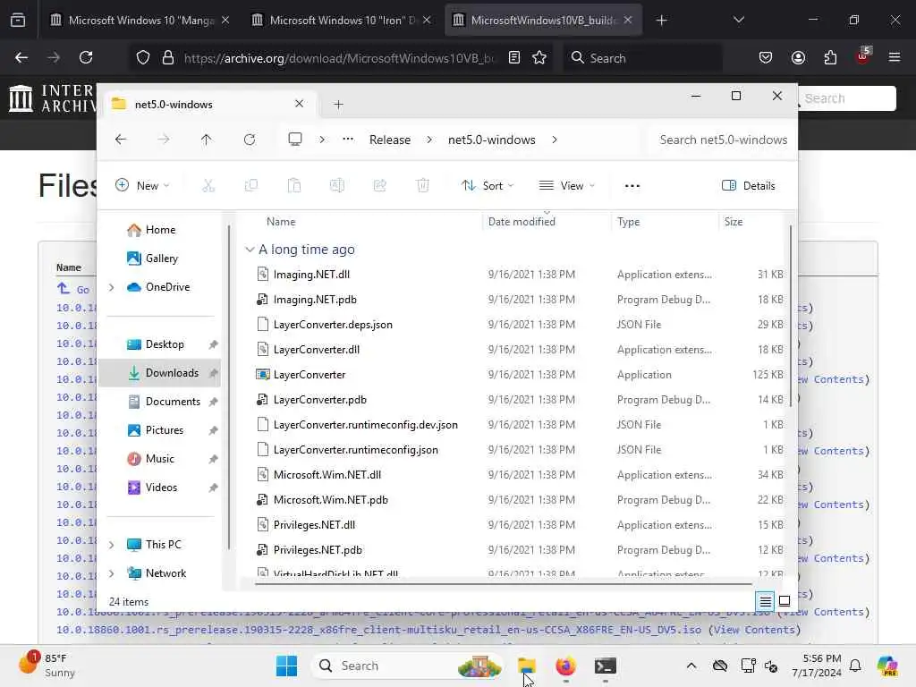Viewport: 916px width, 687px height.
Task: Open Home in navigation pane
Action: pos(159,230)
